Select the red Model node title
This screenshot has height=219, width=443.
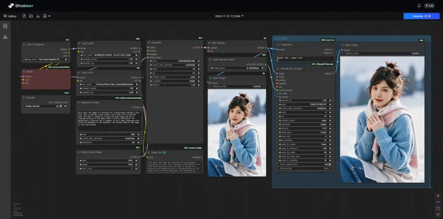click(x=30, y=72)
